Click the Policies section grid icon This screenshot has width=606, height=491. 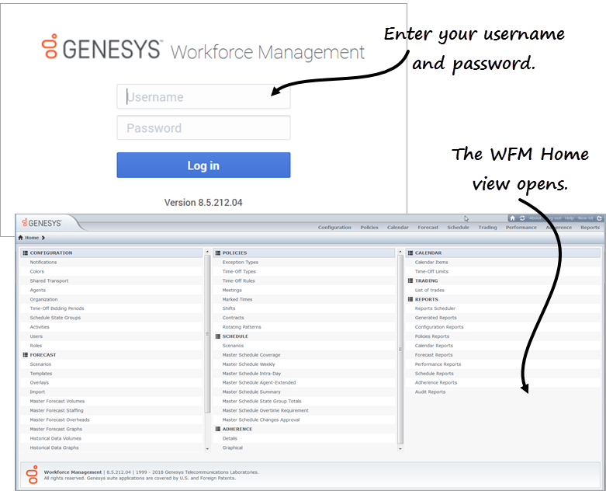click(217, 252)
